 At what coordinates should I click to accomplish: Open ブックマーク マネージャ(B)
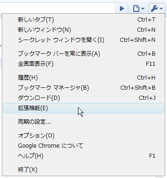coord(83,88)
